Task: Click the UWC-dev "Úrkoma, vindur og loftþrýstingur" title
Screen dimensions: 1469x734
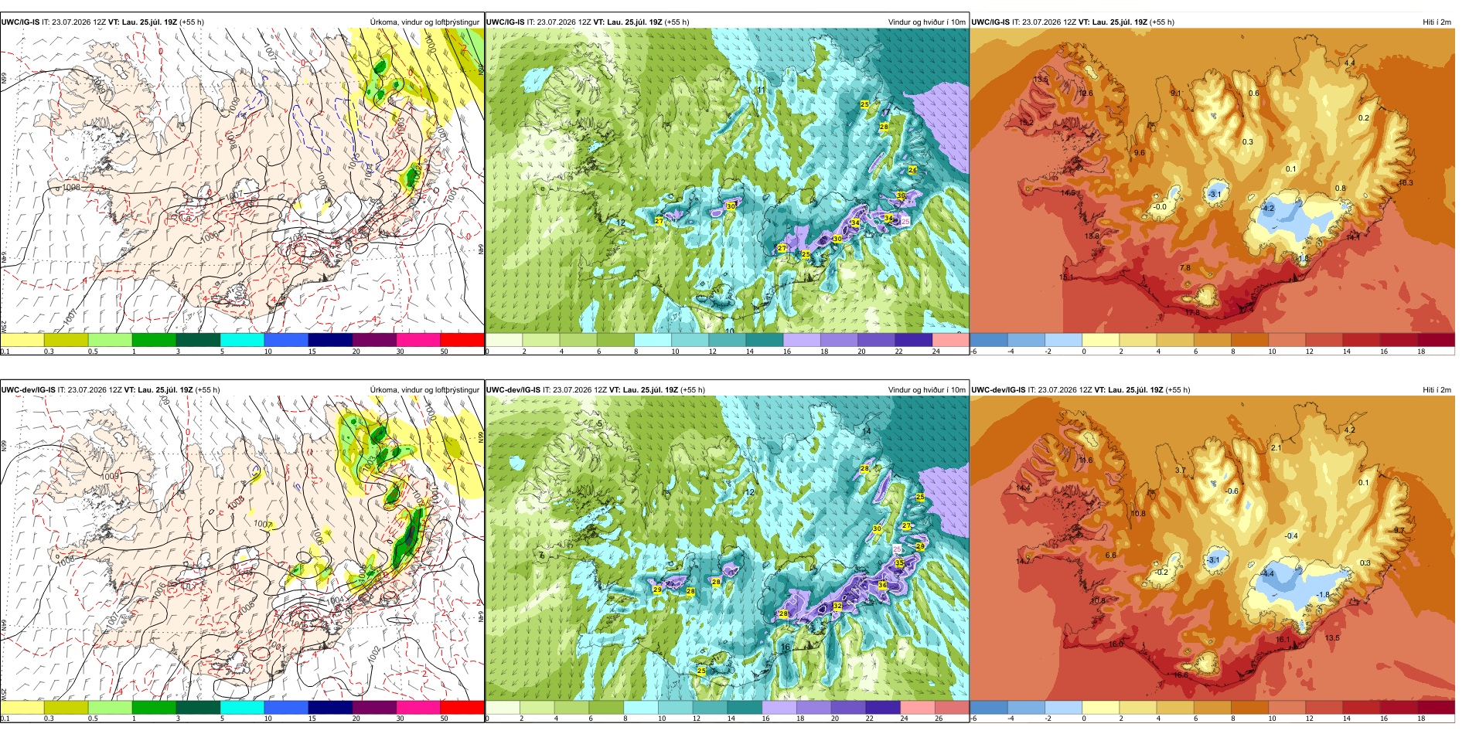Action: pyautogui.click(x=425, y=390)
